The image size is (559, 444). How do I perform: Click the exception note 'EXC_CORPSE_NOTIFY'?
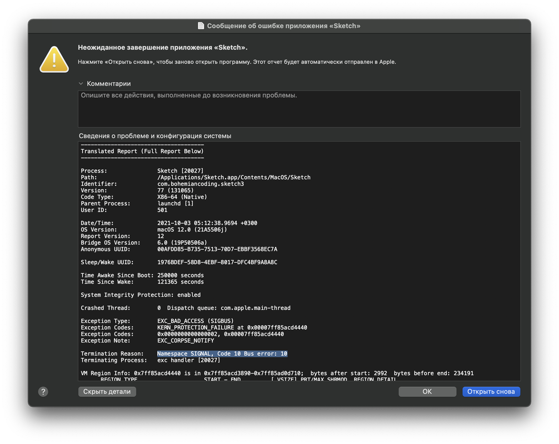pos(186,341)
